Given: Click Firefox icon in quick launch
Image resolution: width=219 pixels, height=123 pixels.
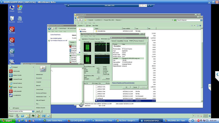Looking at the screenshot, I should coord(30,121).
